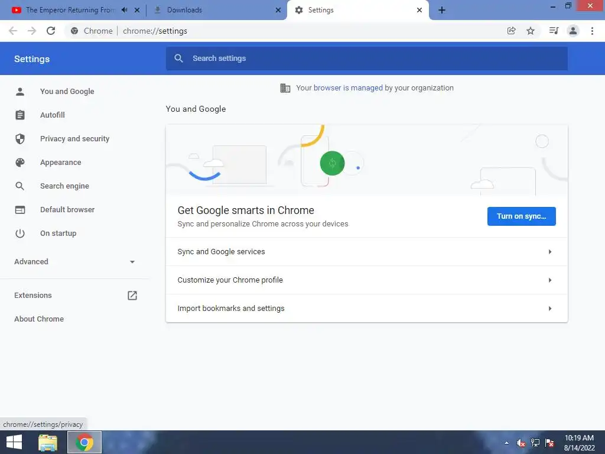Open the Sync and Google services row
The image size is (605, 454).
366,252
